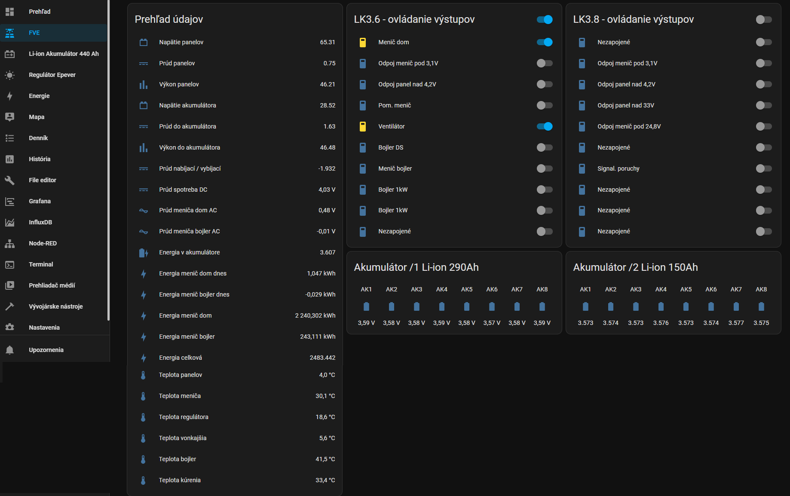Toggle the LK3.8 header master switch
The image size is (790, 496).
tap(763, 19)
